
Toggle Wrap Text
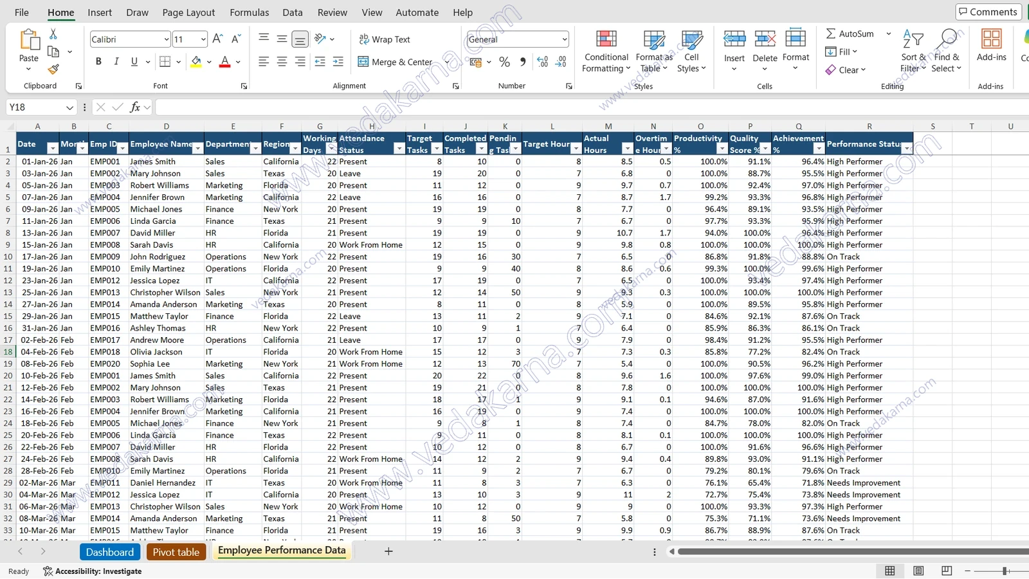coord(385,39)
